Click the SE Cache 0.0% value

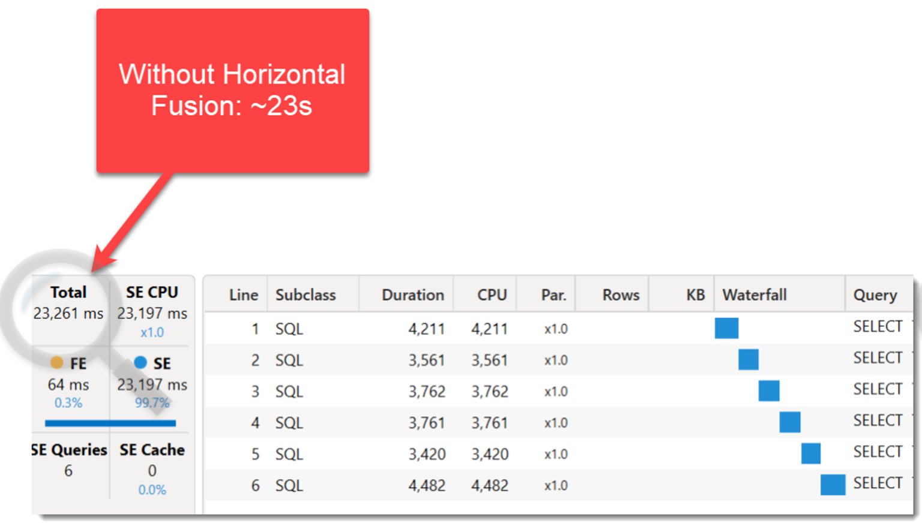pyautogui.click(x=151, y=489)
